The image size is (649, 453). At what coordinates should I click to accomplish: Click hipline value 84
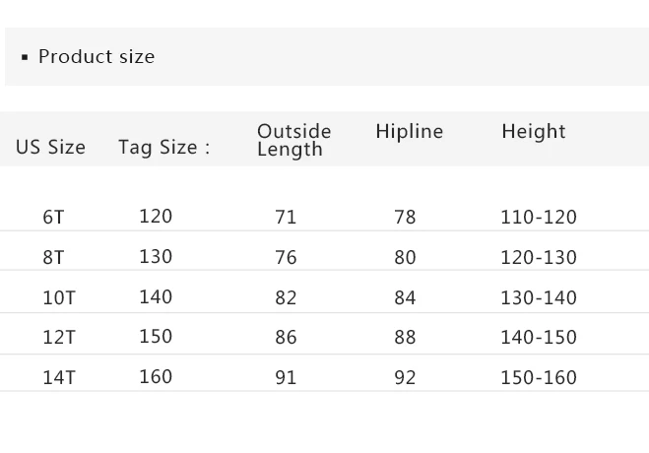coord(405,297)
